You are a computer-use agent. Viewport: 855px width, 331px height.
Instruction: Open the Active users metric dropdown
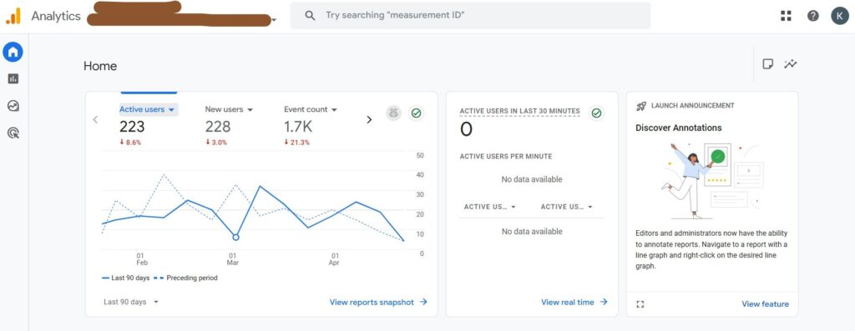pyautogui.click(x=149, y=109)
